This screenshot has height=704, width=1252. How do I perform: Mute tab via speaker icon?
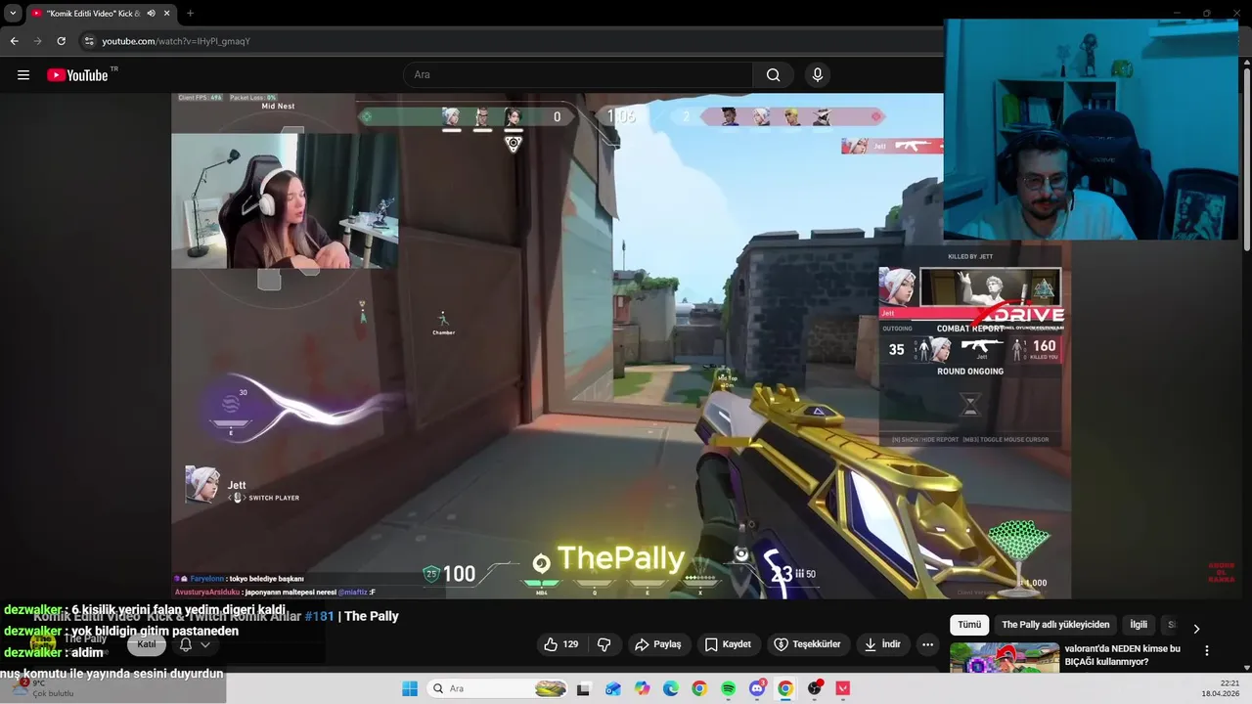[151, 13]
